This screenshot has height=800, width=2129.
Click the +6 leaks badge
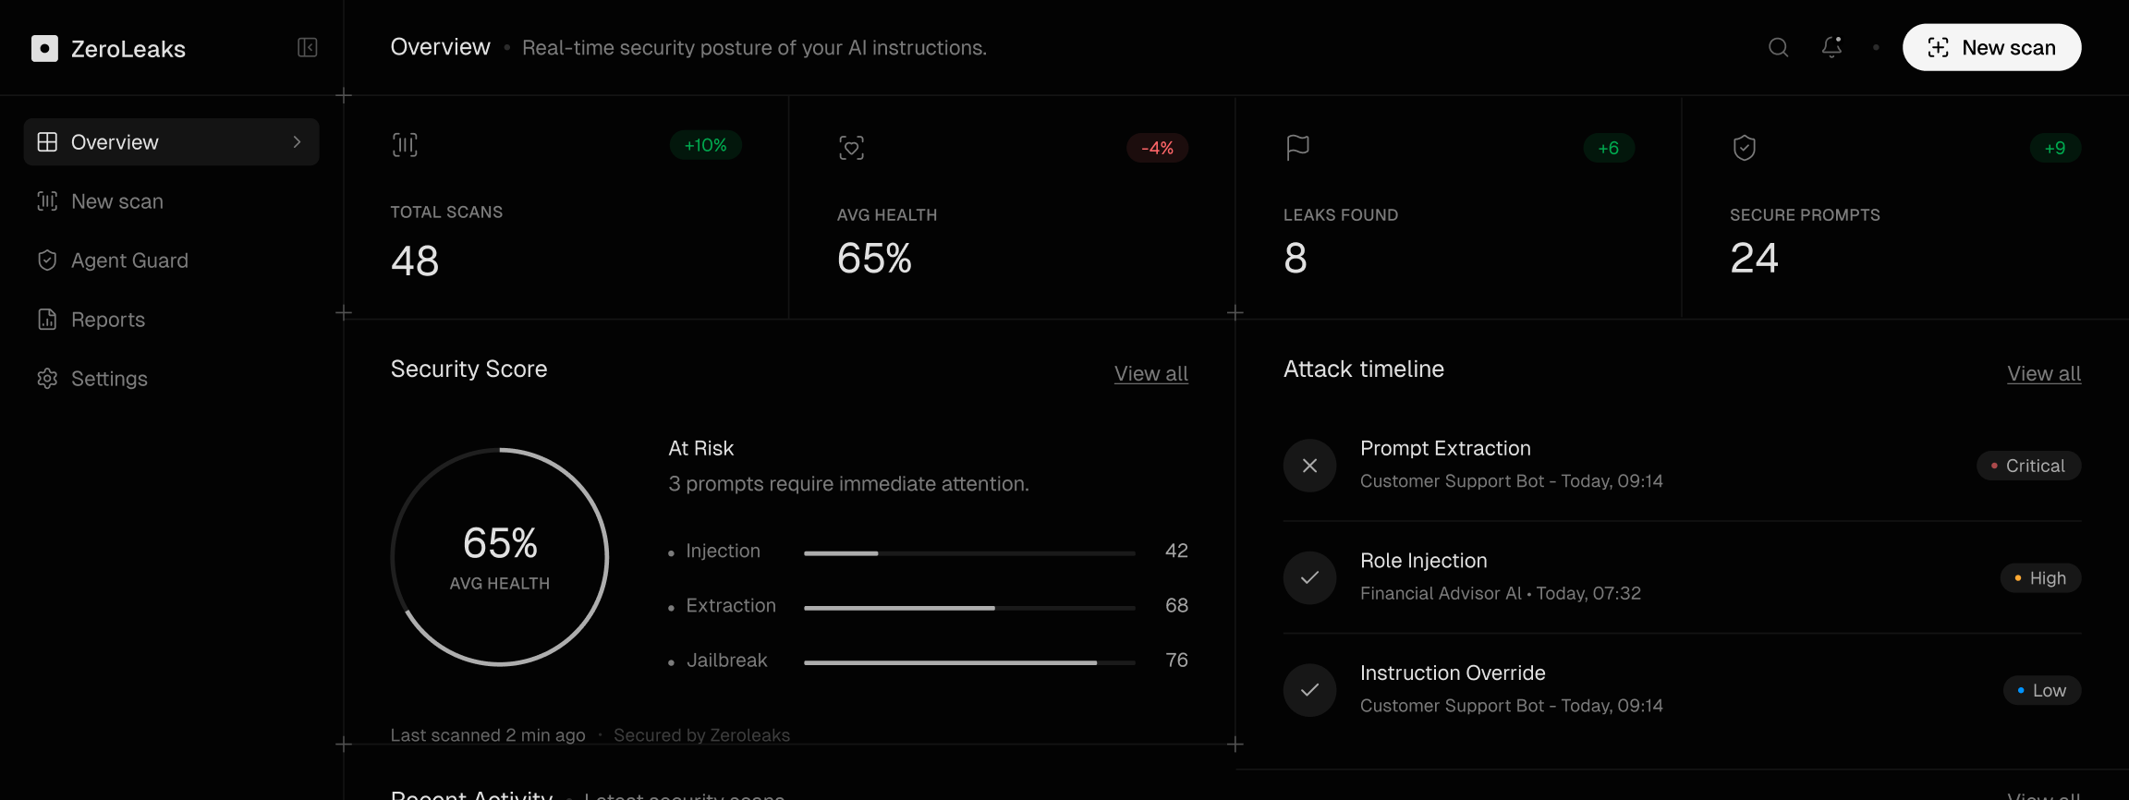click(1609, 148)
